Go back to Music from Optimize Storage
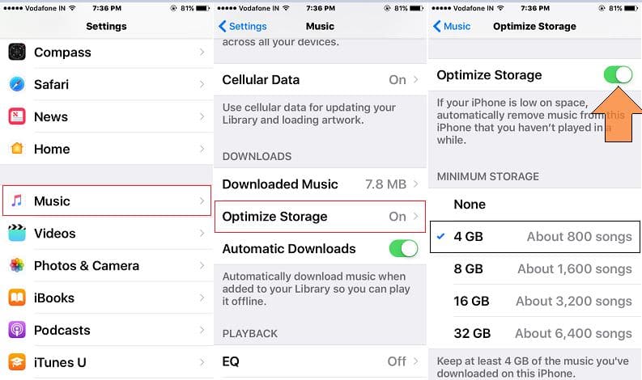Screen dimensions: 642x380 point(452,26)
